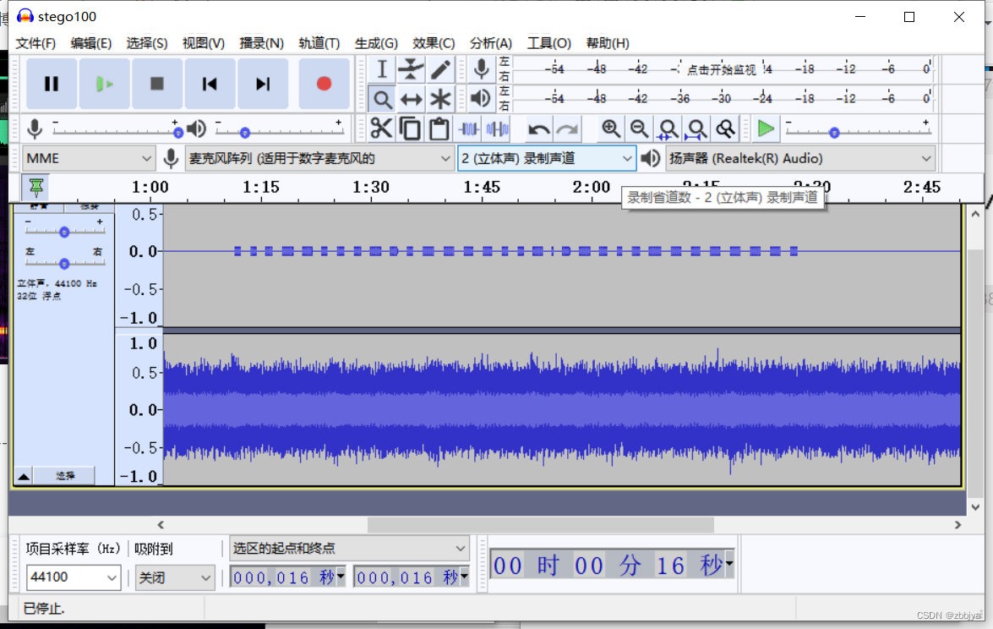Select the Envelope tool
Screen dimensions: 993x629
pyautogui.click(x=411, y=69)
